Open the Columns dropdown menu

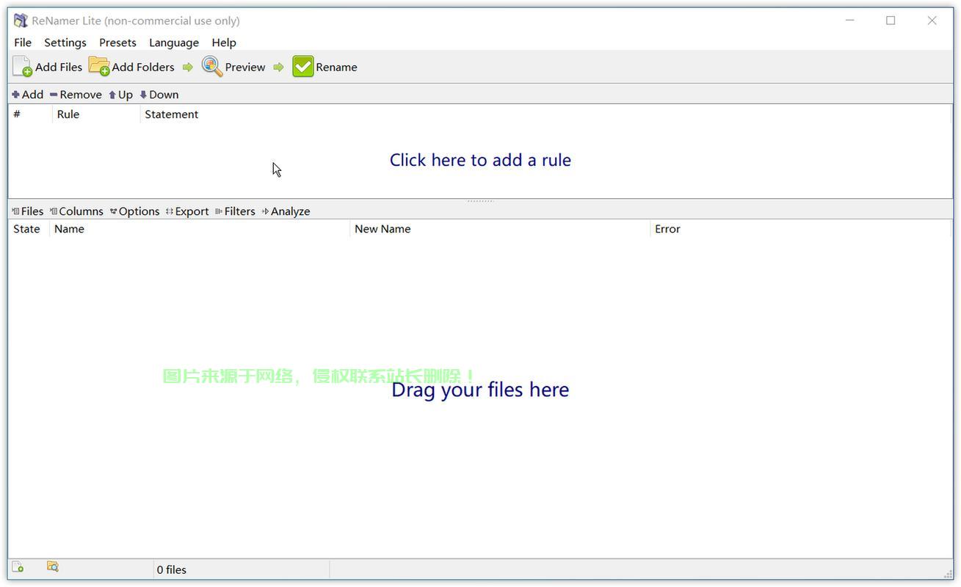pyautogui.click(x=76, y=211)
